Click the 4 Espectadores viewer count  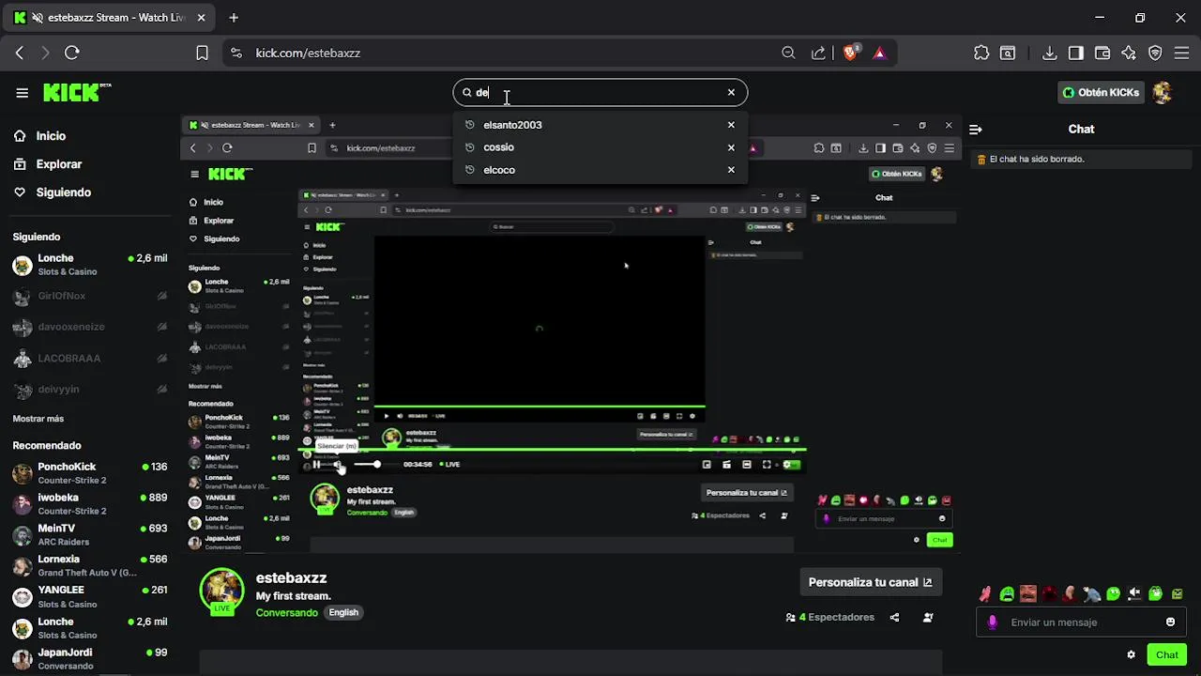pyautogui.click(x=830, y=618)
